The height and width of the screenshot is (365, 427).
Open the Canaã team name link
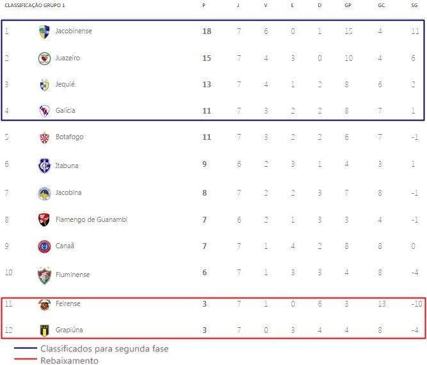coord(65,246)
